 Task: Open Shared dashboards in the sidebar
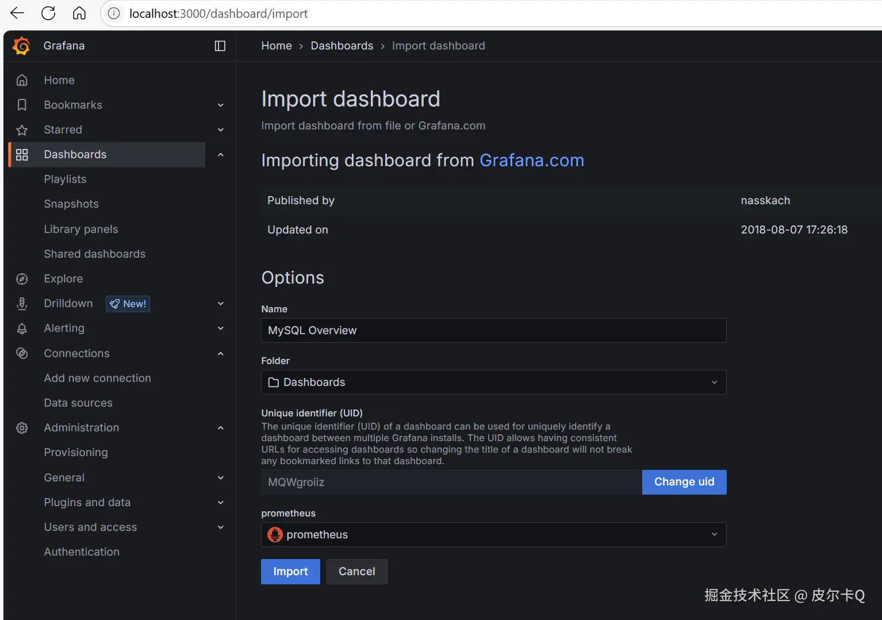pos(95,254)
